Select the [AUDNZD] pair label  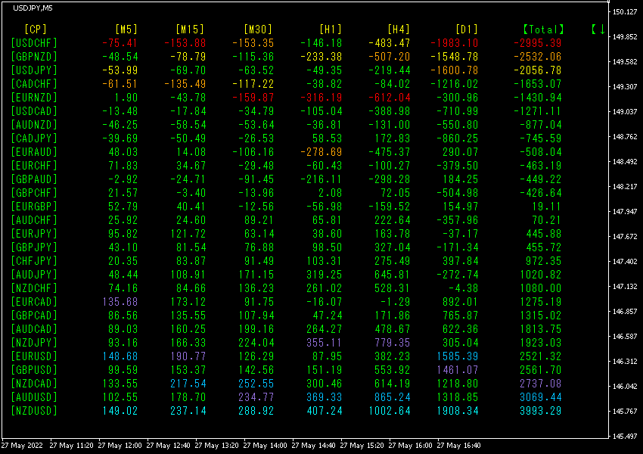pos(34,125)
